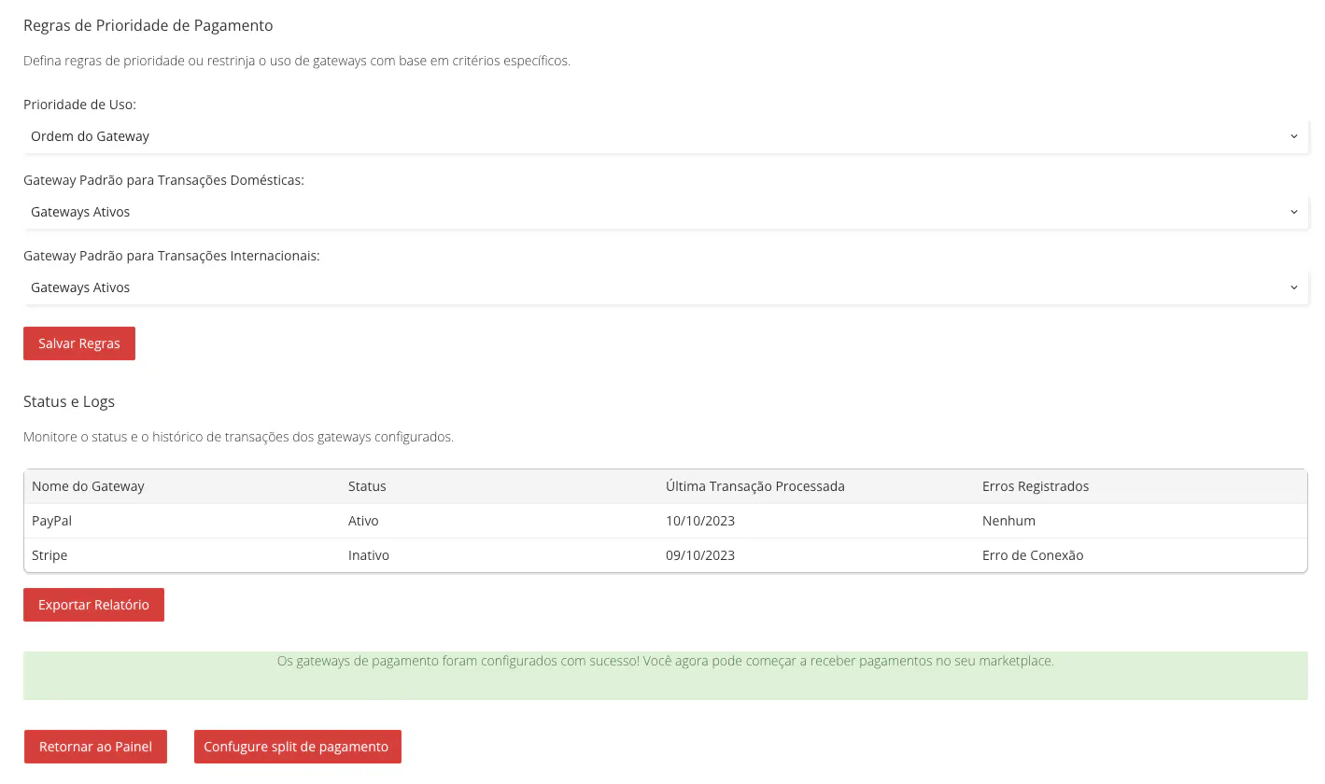Click the Erro de Conexão cell

[x=1033, y=555]
